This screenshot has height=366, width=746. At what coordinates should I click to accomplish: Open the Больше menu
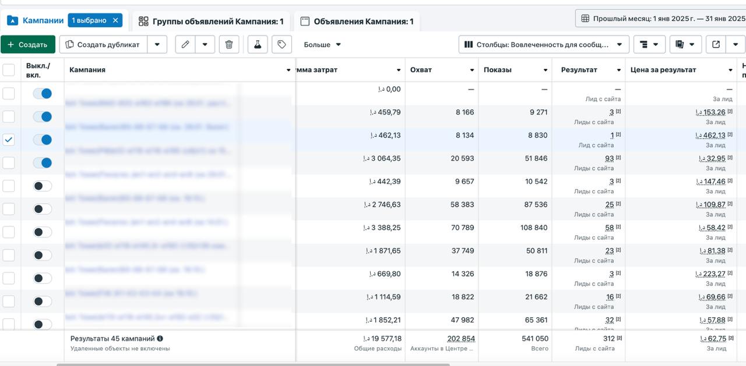click(x=322, y=44)
